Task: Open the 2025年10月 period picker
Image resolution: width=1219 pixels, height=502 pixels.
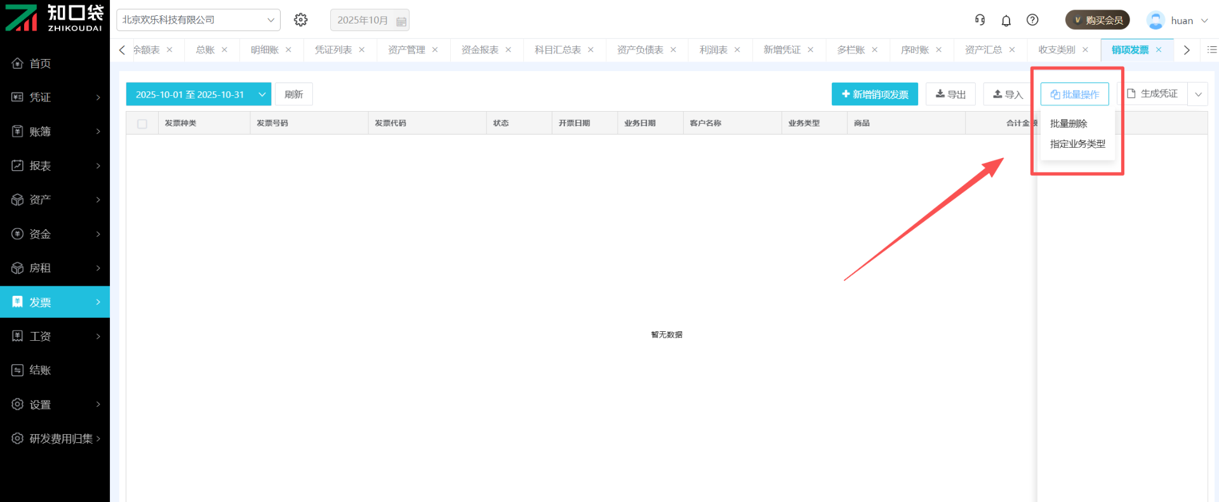Action: click(x=370, y=20)
